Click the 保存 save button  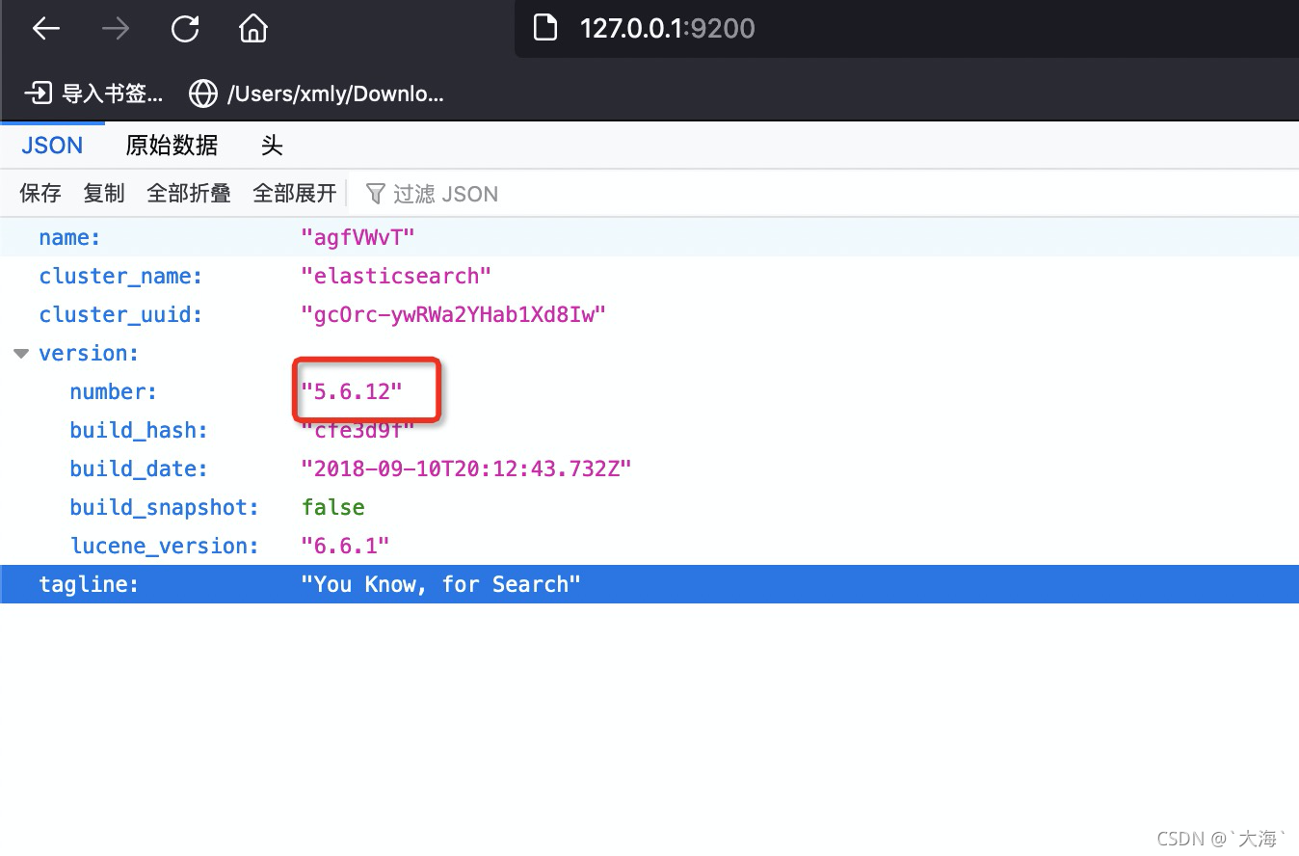tap(40, 194)
